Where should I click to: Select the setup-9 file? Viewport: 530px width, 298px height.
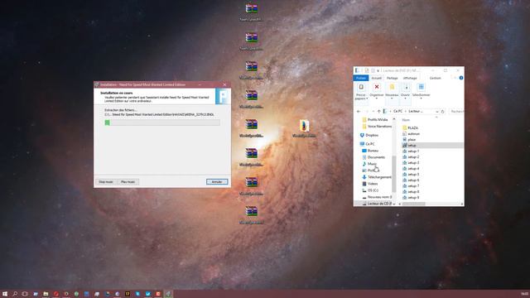[411, 197]
